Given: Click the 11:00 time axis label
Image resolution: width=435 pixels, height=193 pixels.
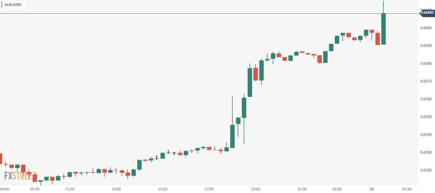Looking at the screenshot, I should (69, 189).
